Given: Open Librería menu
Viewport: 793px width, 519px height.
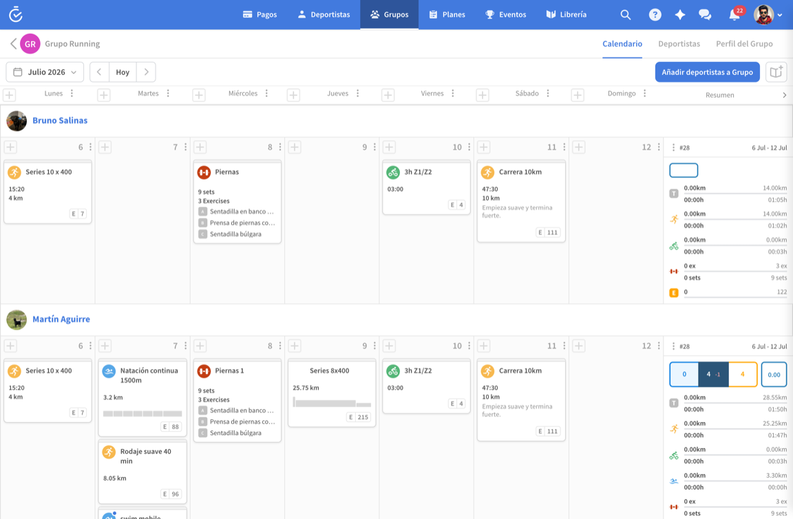Looking at the screenshot, I should point(567,14).
